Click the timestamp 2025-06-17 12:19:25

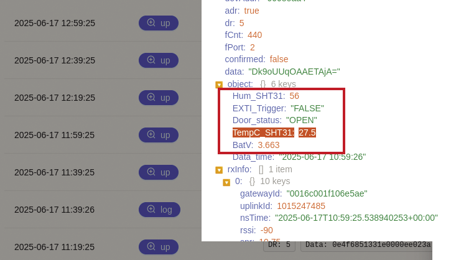55,98
